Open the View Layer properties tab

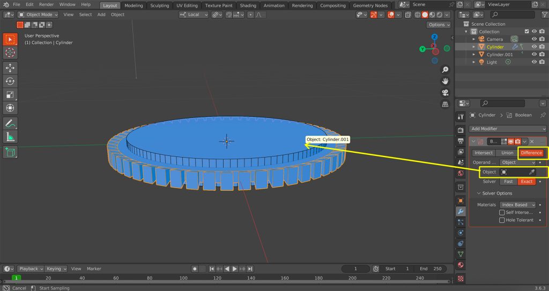(x=461, y=152)
